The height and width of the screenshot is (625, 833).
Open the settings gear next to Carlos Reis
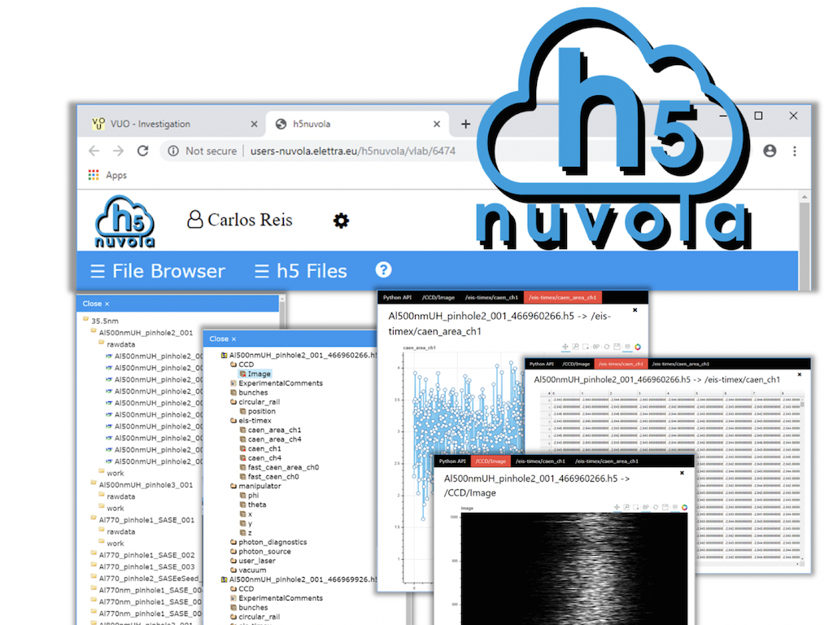coord(342,221)
